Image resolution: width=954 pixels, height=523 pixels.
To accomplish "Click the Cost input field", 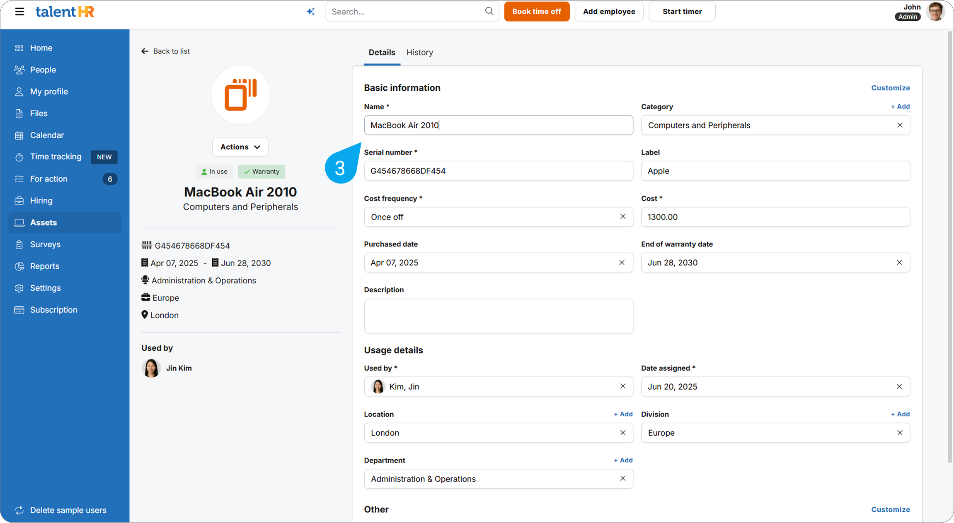I will [775, 217].
